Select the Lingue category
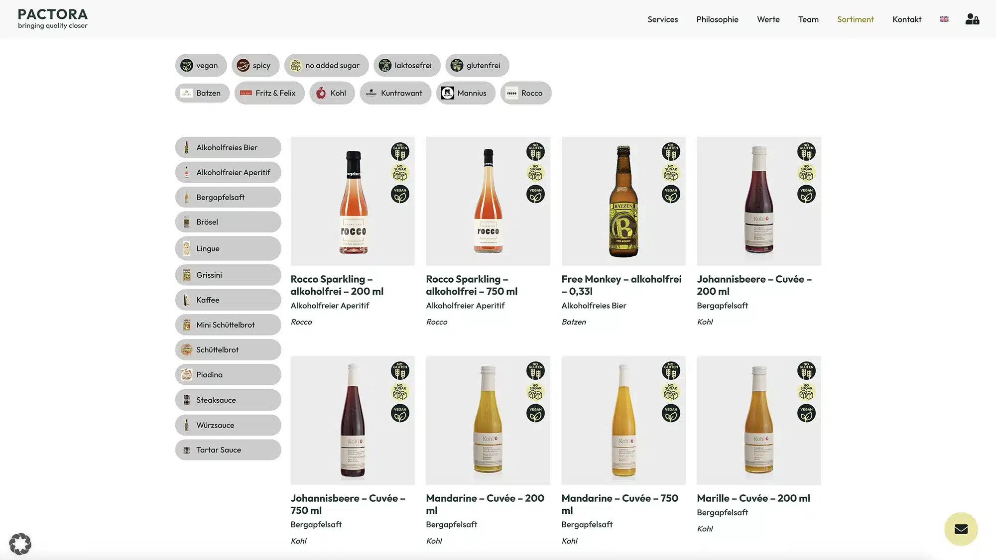Image resolution: width=996 pixels, height=560 pixels. point(228,248)
